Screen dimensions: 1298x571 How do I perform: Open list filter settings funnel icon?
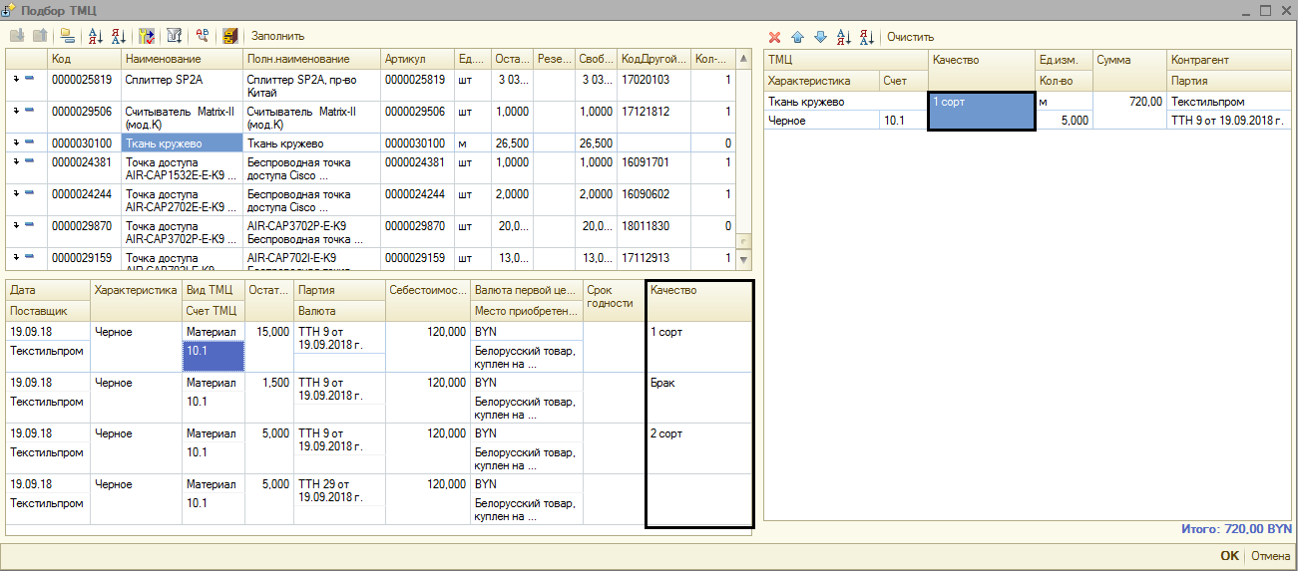tap(175, 36)
